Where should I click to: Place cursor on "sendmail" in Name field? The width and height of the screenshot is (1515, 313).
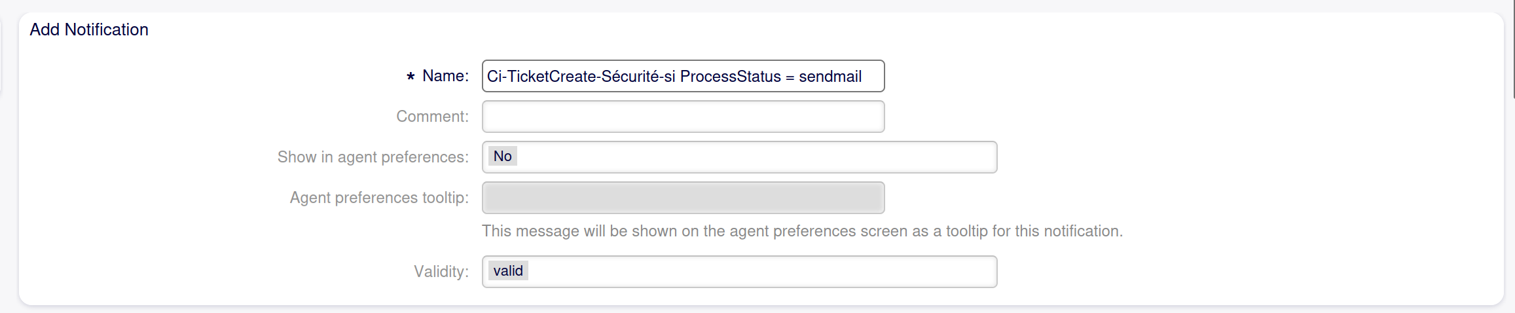coord(830,77)
